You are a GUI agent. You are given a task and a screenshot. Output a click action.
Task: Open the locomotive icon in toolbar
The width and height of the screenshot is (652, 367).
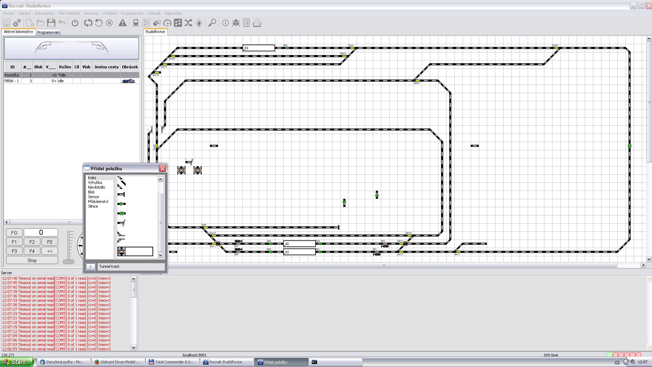pos(135,23)
